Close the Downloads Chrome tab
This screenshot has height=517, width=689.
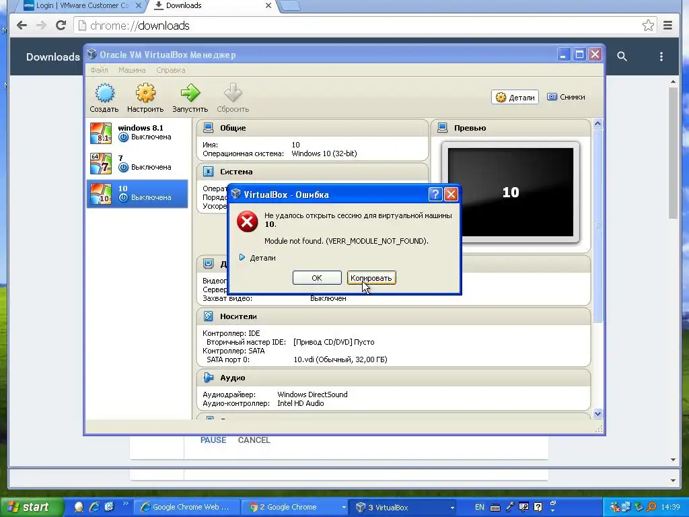(268, 5)
